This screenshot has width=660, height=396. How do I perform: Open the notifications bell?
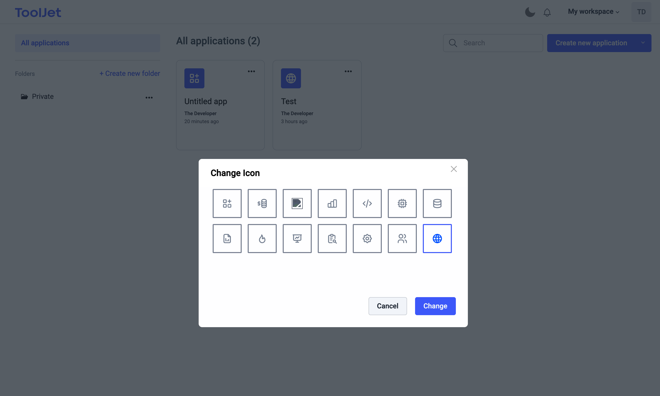click(547, 12)
